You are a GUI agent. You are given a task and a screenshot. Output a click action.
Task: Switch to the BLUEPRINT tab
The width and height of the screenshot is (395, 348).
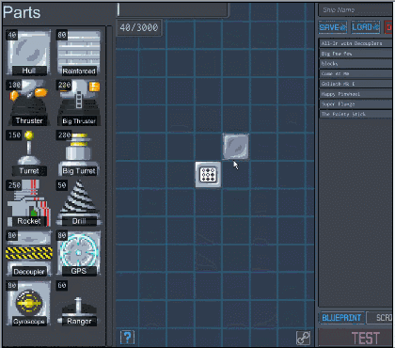coord(341,318)
